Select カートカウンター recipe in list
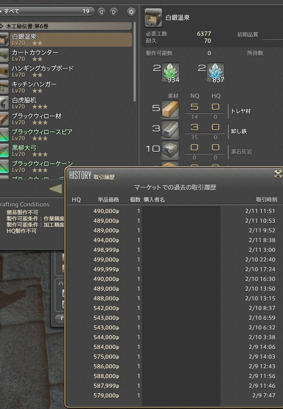This screenshot has width=283, height=409. point(66,55)
